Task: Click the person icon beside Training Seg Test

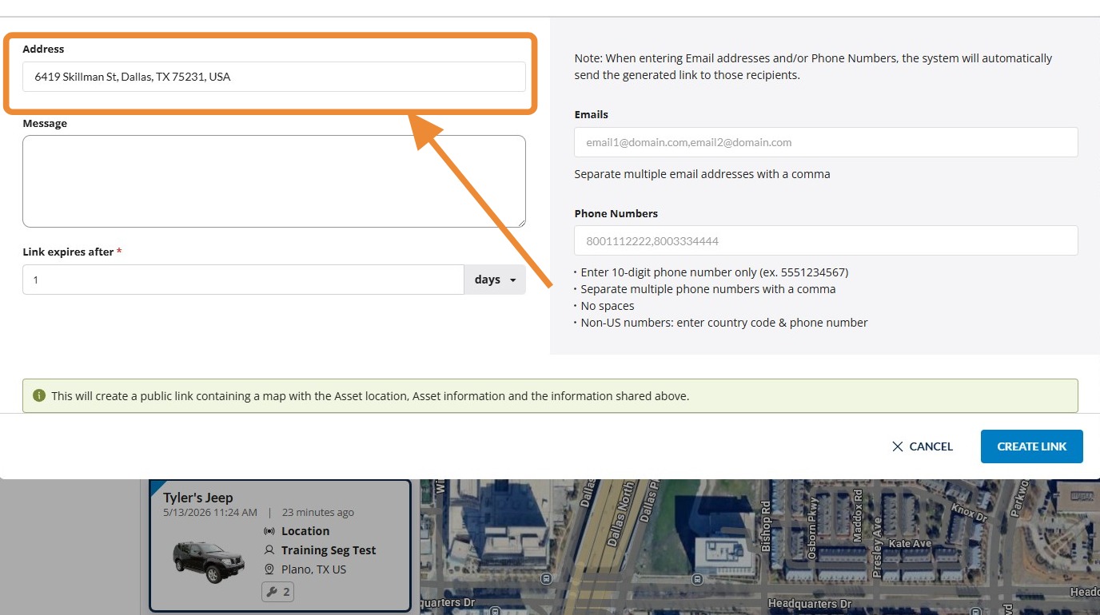Action: [269, 550]
